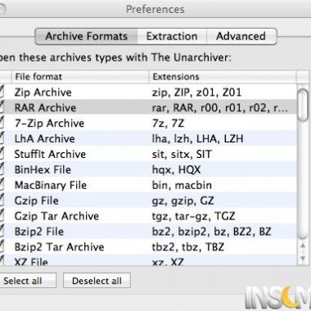
Task: Toggle the LhA Archive checkbox
Action: 2,138
